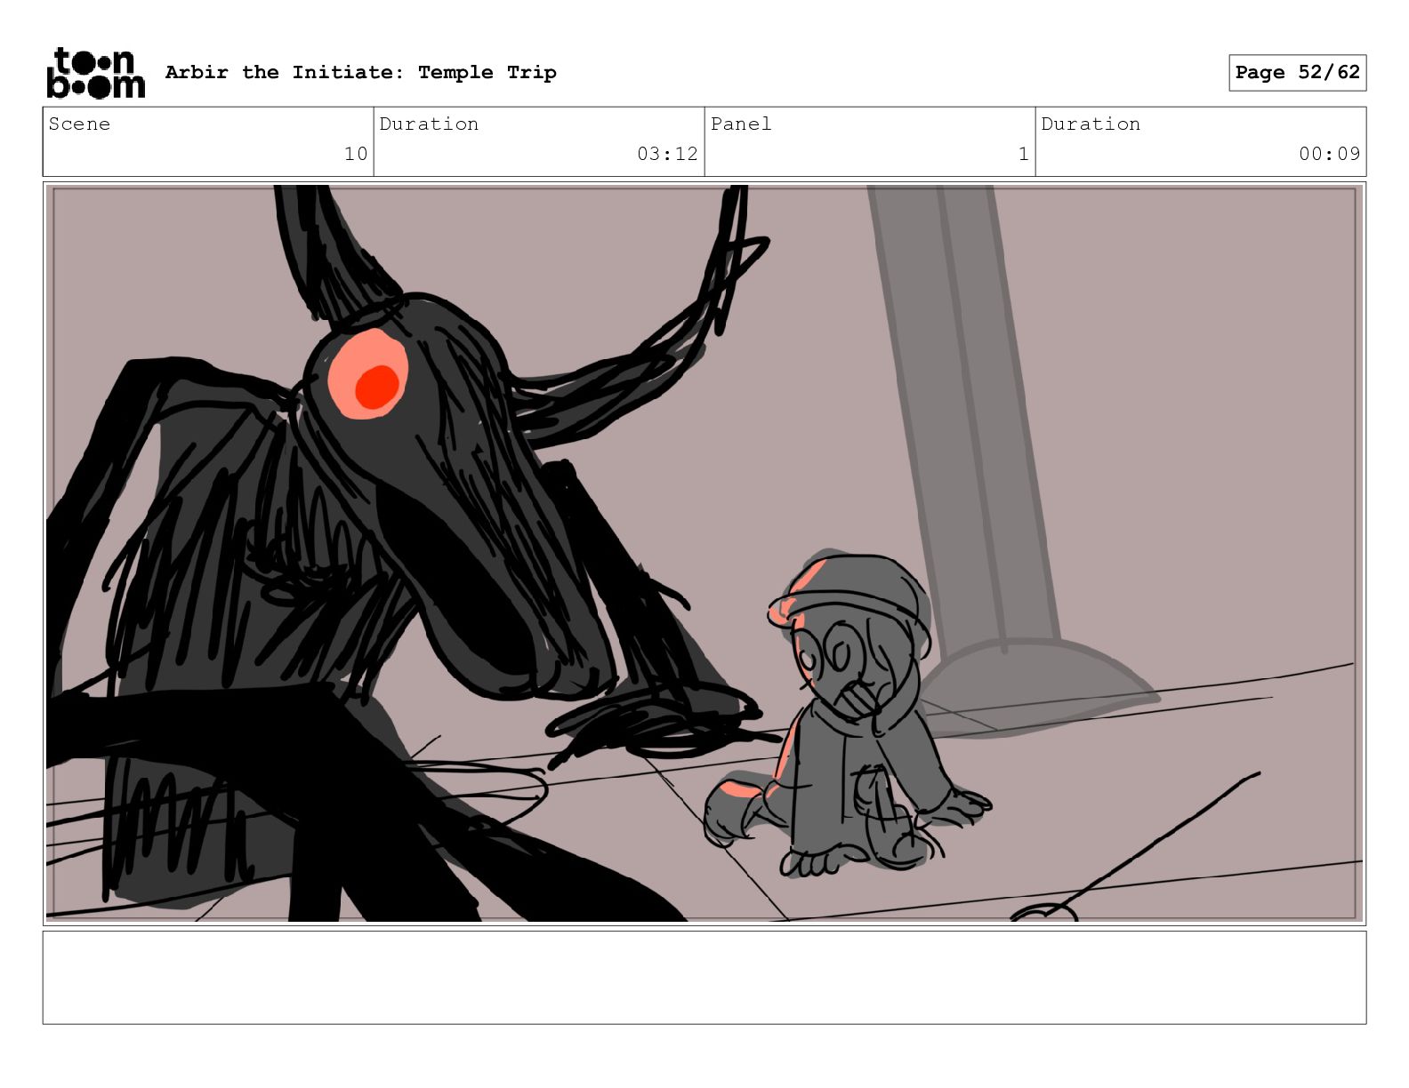This screenshot has width=1409, height=1088.
Task: Click the 'Page 52/62' indicator box
Action: tap(1297, 73)
